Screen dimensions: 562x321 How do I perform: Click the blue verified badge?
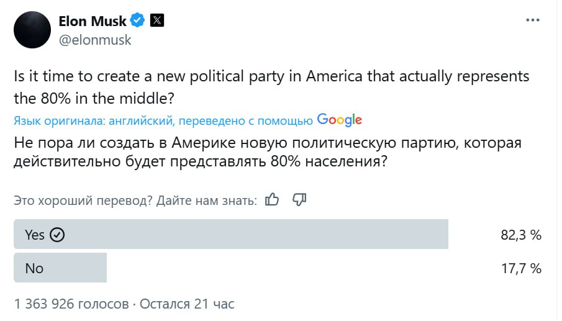tap(138, 21)
